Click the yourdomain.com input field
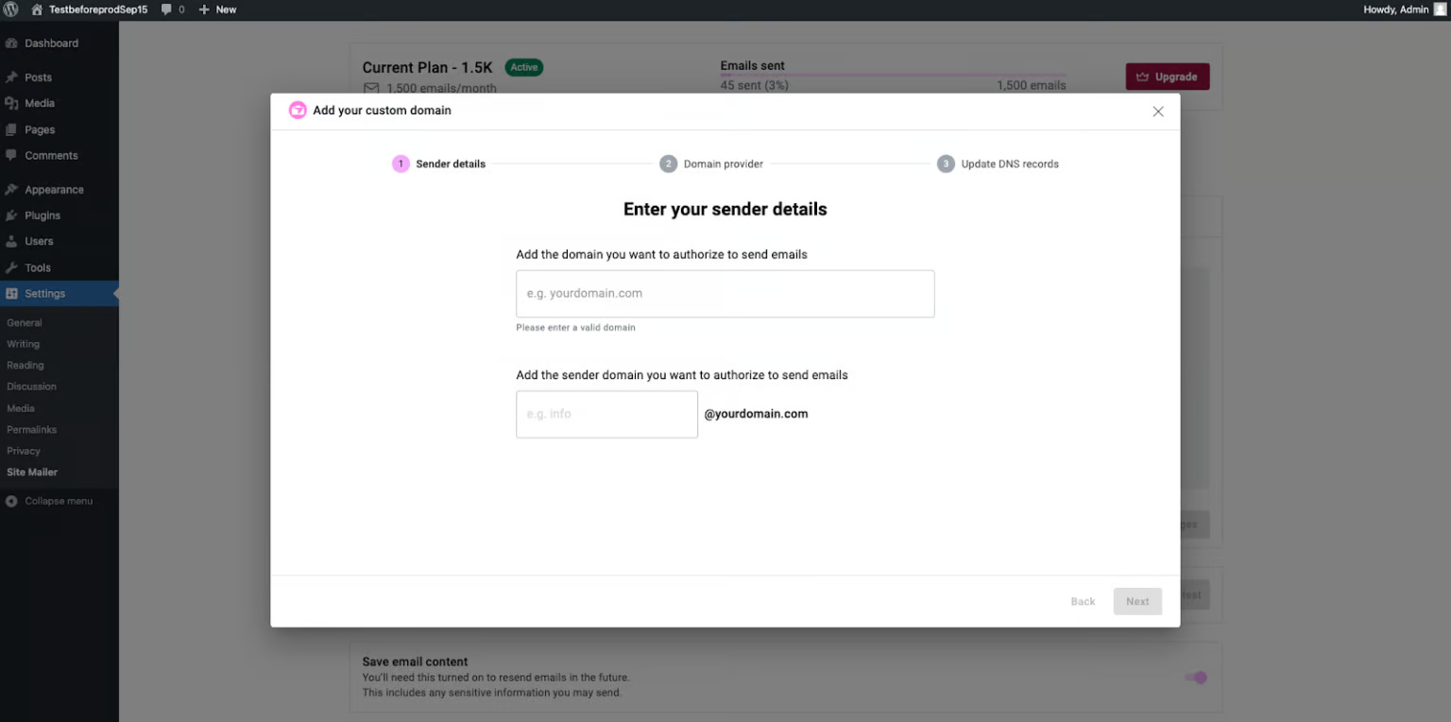The height and width of the screenshot is (722, 1451). (725, 293)
